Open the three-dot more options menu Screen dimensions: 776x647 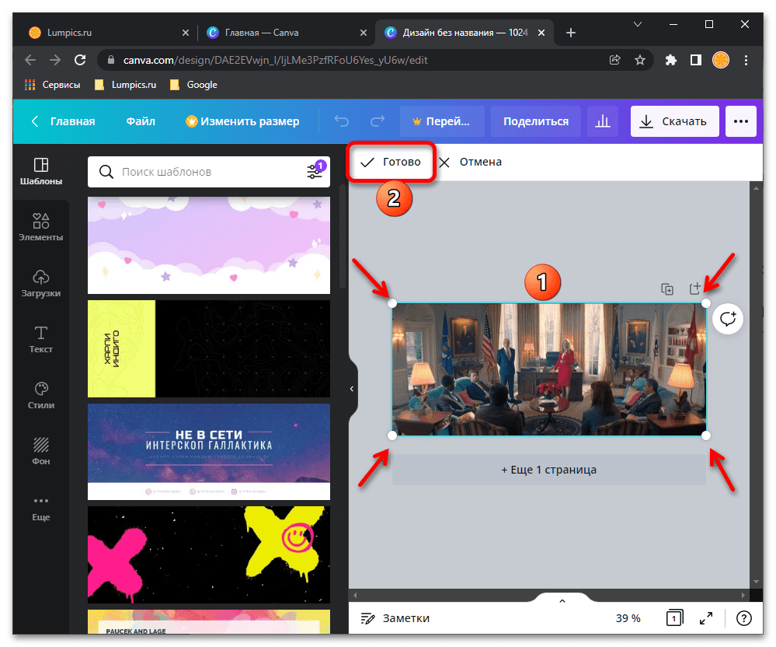tap(740, 121)
